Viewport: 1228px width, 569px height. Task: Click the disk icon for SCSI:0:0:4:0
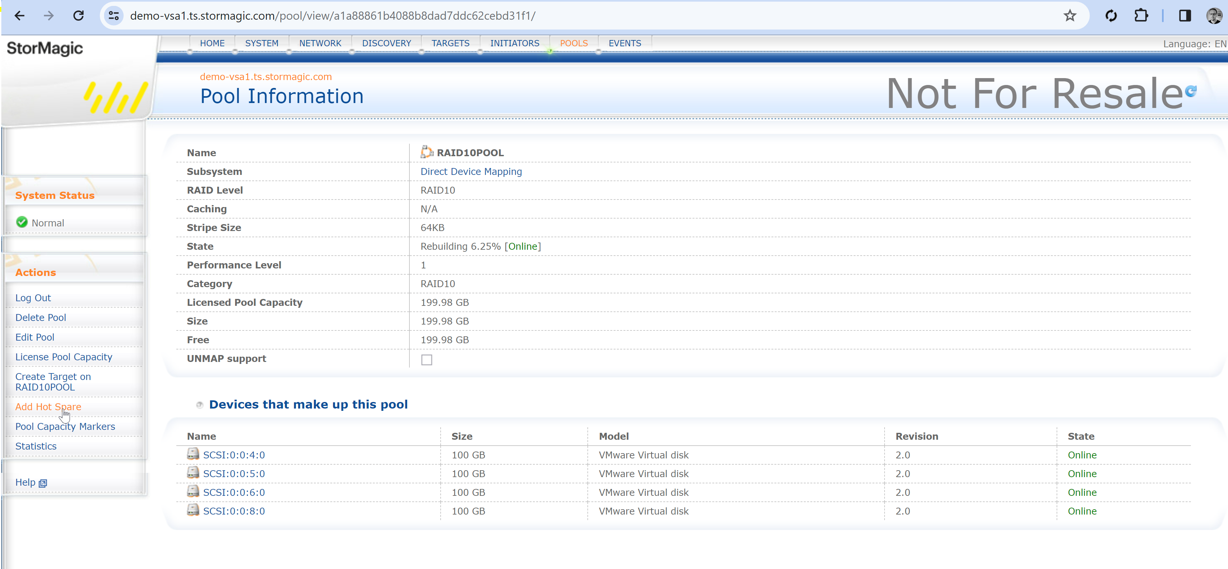tap(193, 454)
